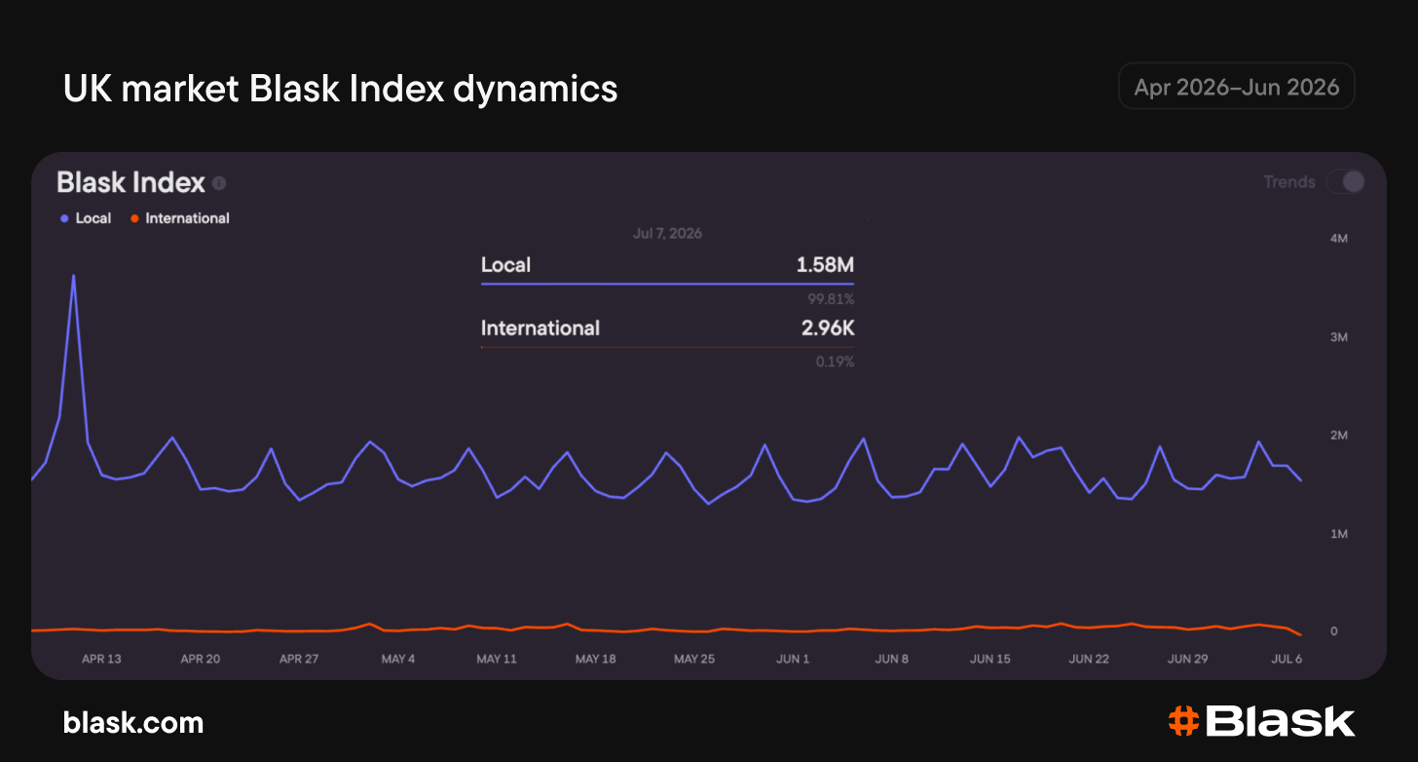Image resolution: width=1418 pixels, height=762 pixels.
Task: Click the JUL 6 axis label
Action: click(x=1287, y=659)
